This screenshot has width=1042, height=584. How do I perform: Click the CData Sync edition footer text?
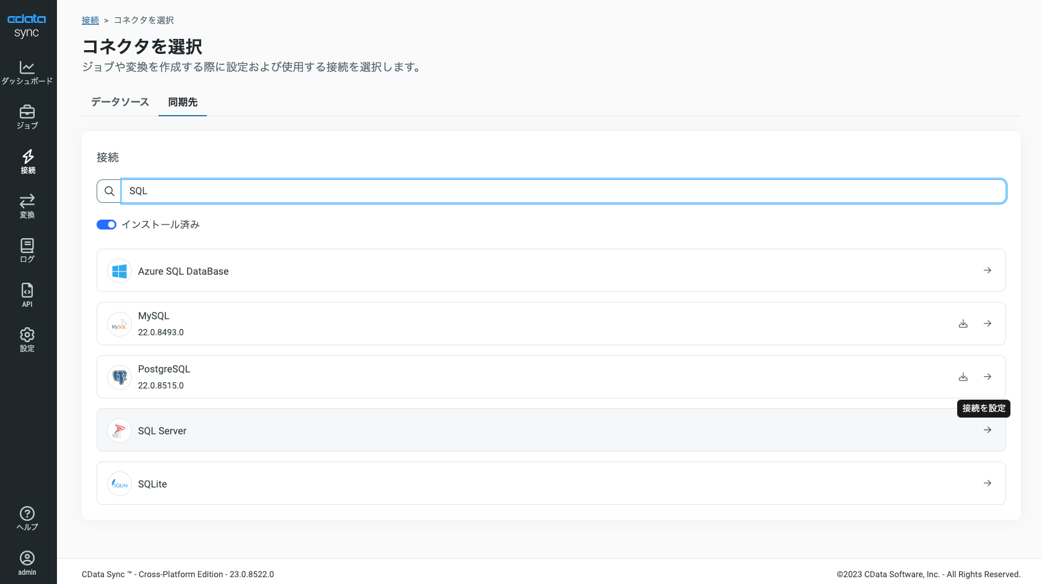178,574
